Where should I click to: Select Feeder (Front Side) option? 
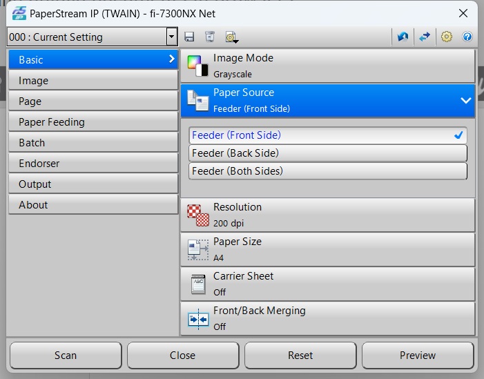coord(327,135)
